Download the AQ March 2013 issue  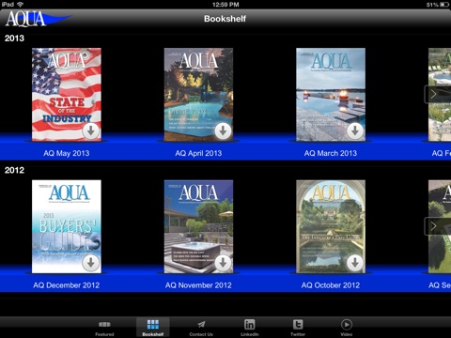tap(355, 131)
